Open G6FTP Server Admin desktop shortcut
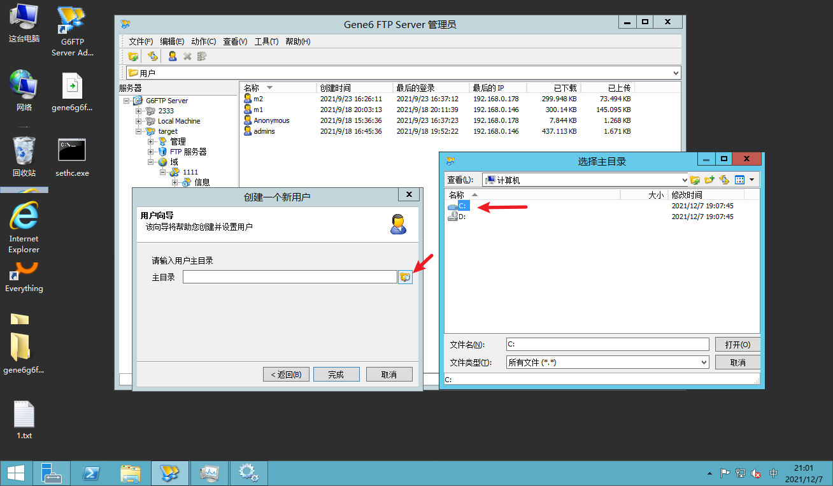 [x=72, y=31]
